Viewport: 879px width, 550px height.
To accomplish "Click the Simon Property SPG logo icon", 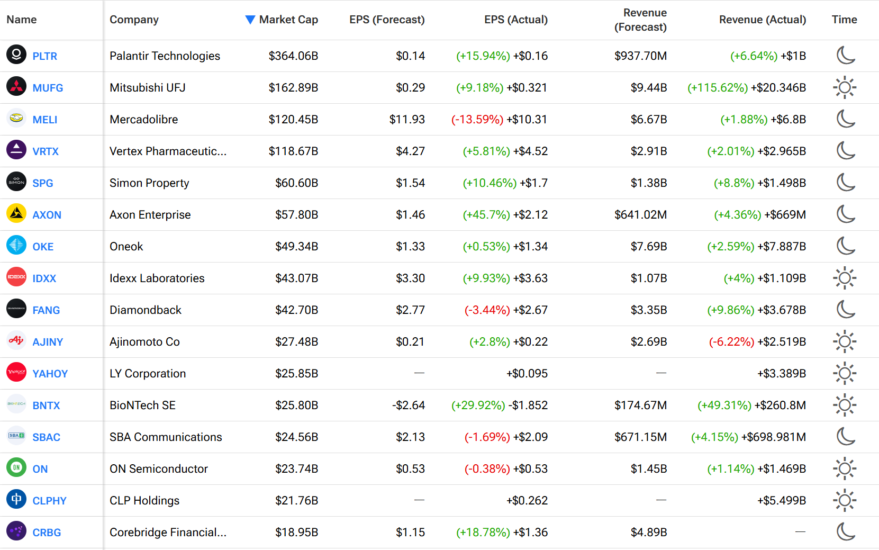I will 16,182.
